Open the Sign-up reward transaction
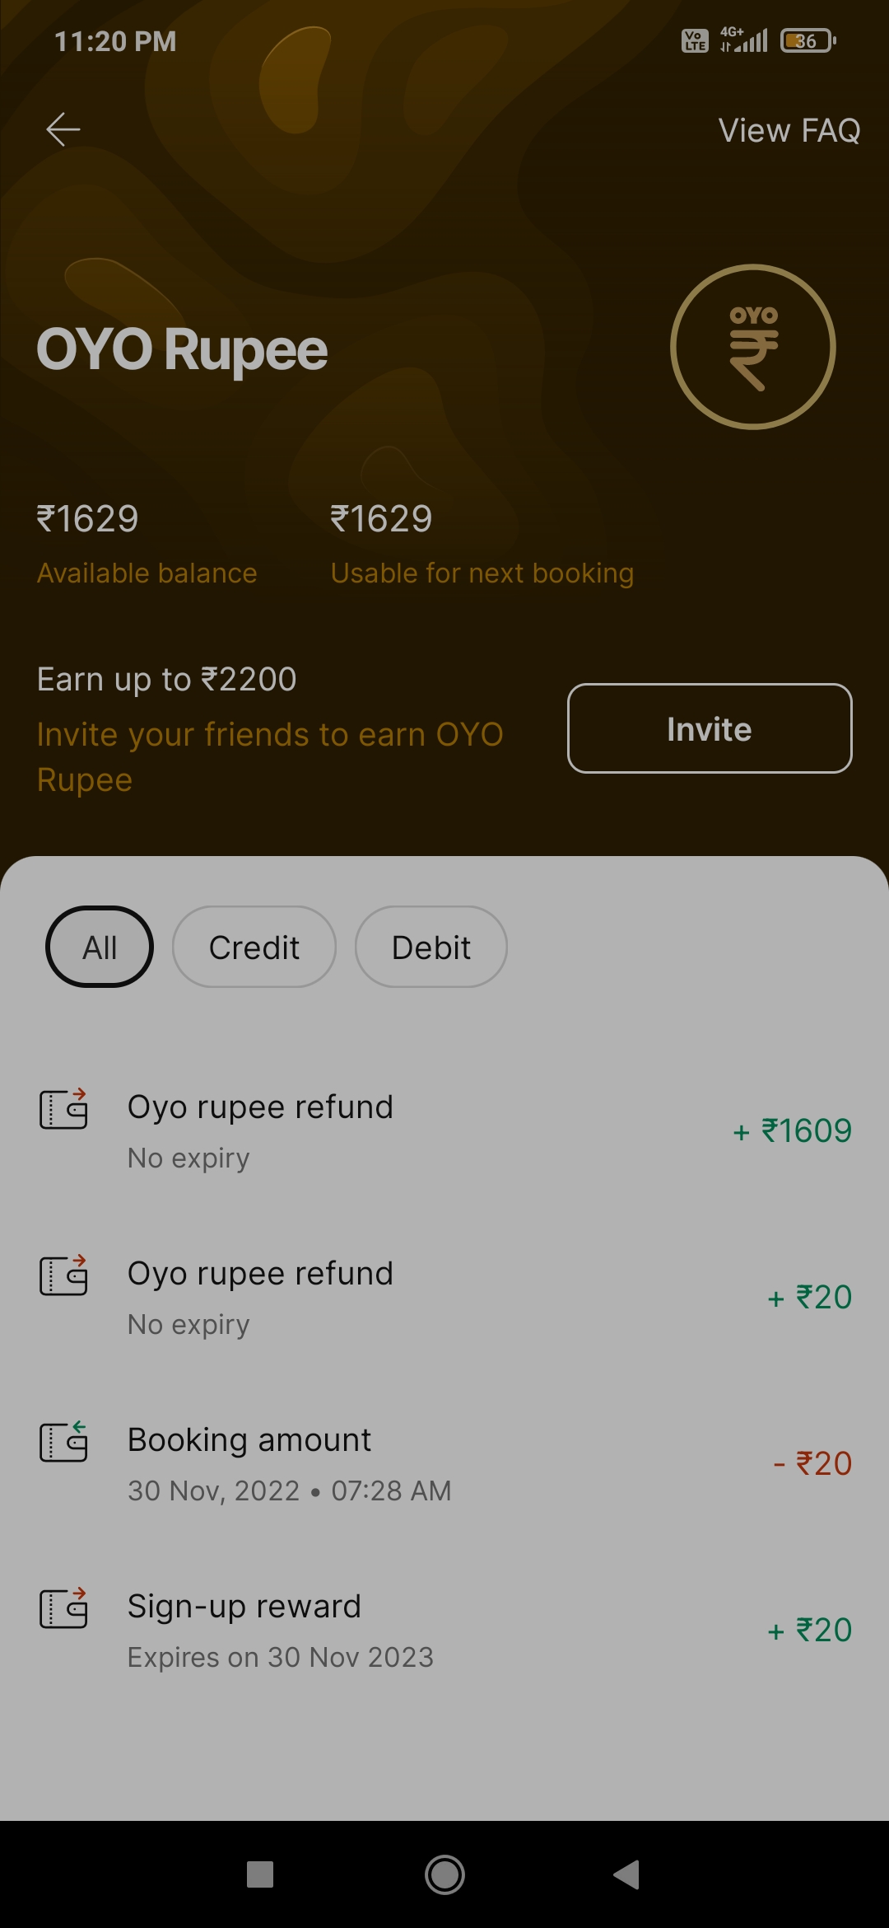The image size is (889, 1928). 444,1630
